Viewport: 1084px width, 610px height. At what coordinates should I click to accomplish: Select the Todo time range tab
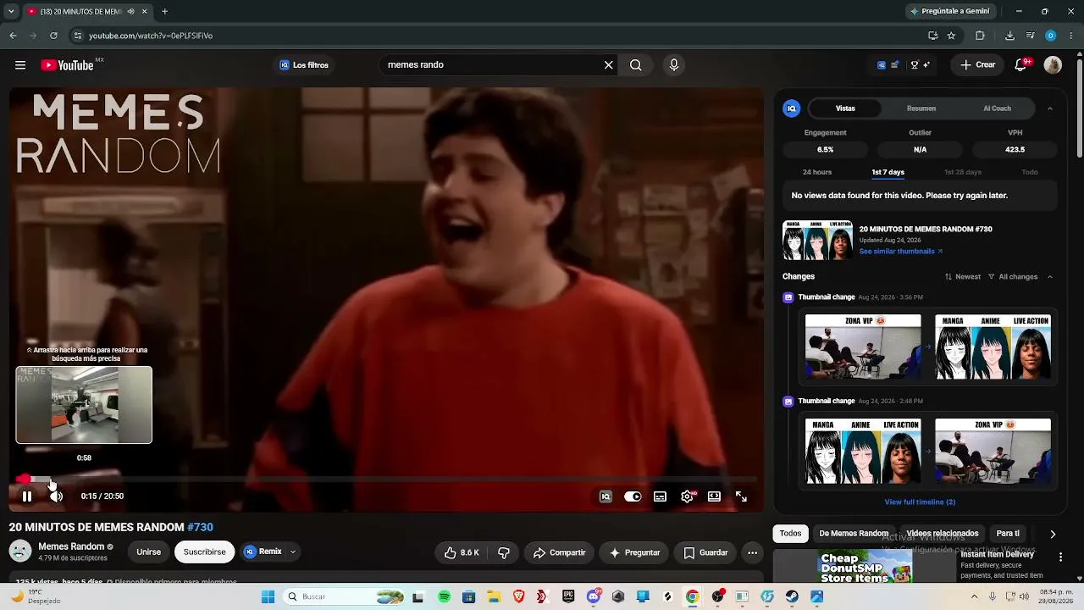point(1030,172)
